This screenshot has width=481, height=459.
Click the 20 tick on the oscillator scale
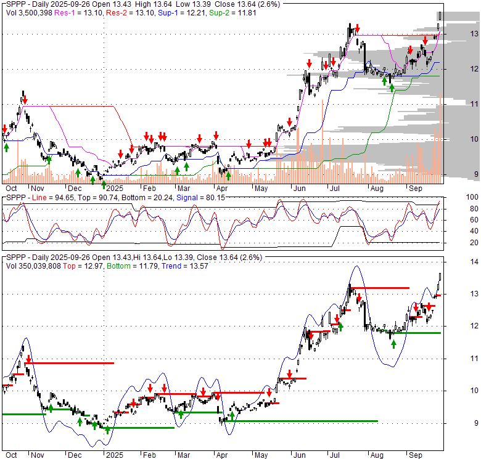[474, 243]
